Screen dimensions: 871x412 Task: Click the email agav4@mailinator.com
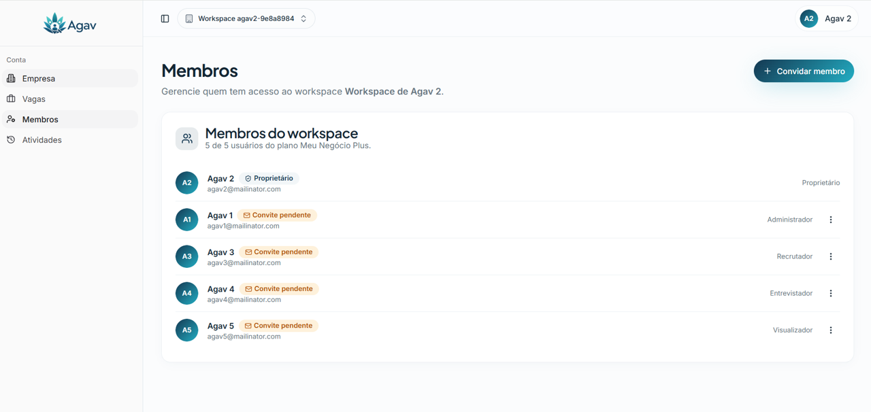click(x=244, y=299)
